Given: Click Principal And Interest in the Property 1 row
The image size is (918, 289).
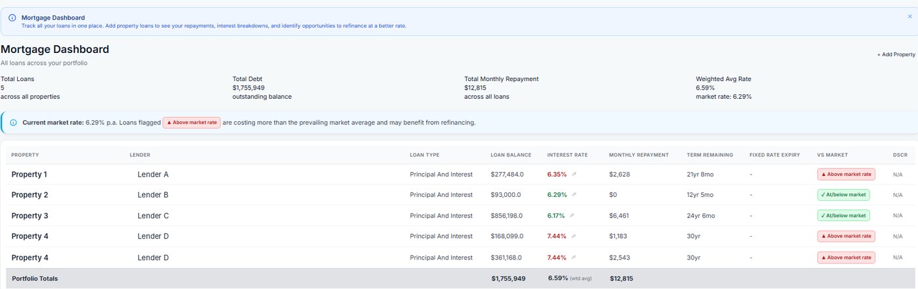Looking at the screenshot, I should [x=441, y=174].
